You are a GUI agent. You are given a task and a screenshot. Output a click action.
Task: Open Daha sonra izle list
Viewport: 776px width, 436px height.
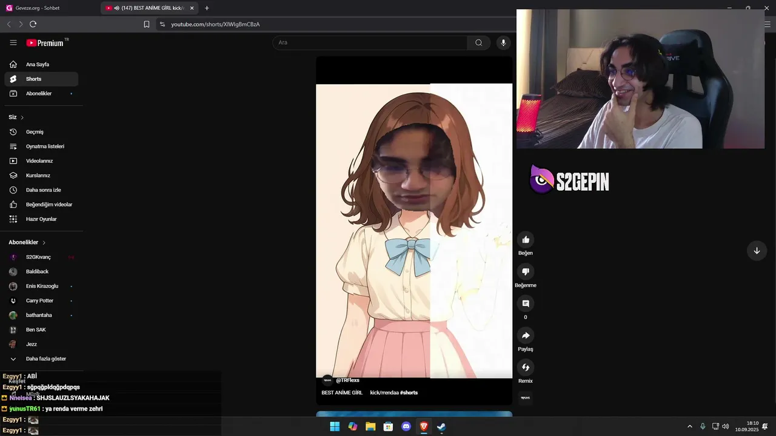(41, 190)
